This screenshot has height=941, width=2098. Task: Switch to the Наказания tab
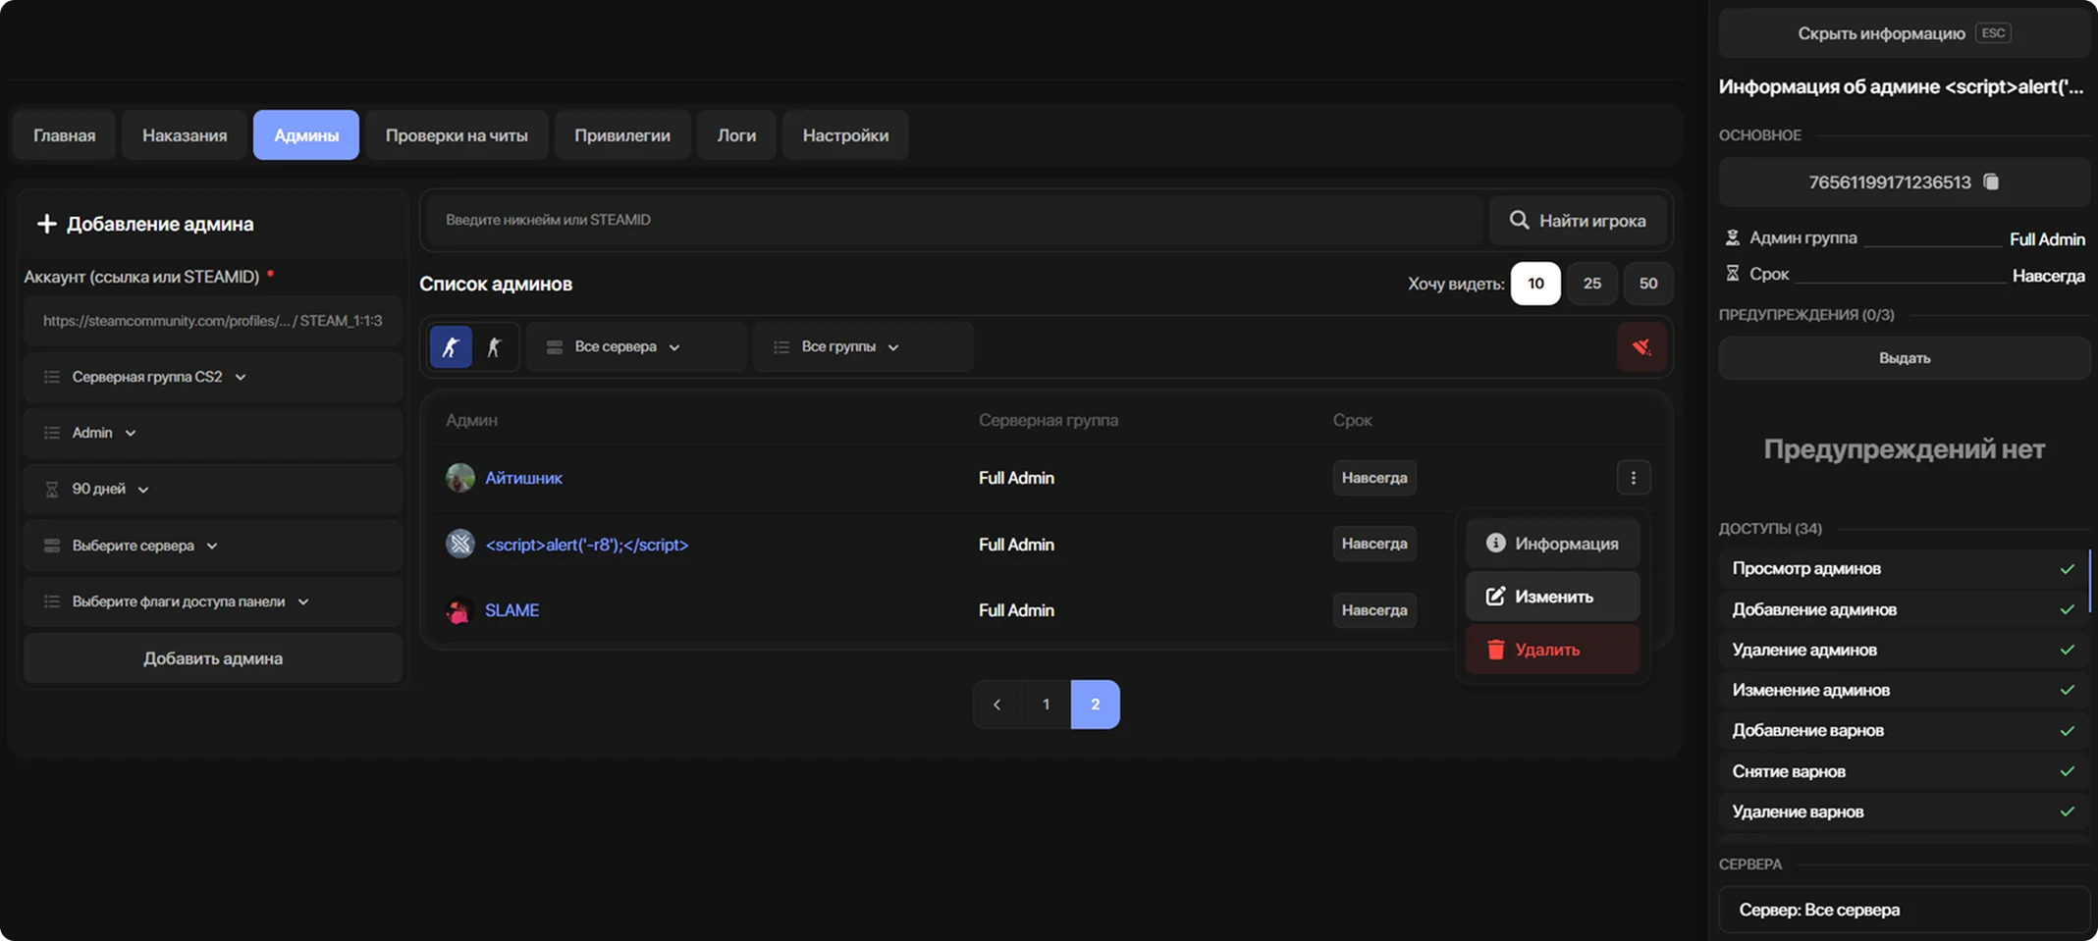pos(185,135)
